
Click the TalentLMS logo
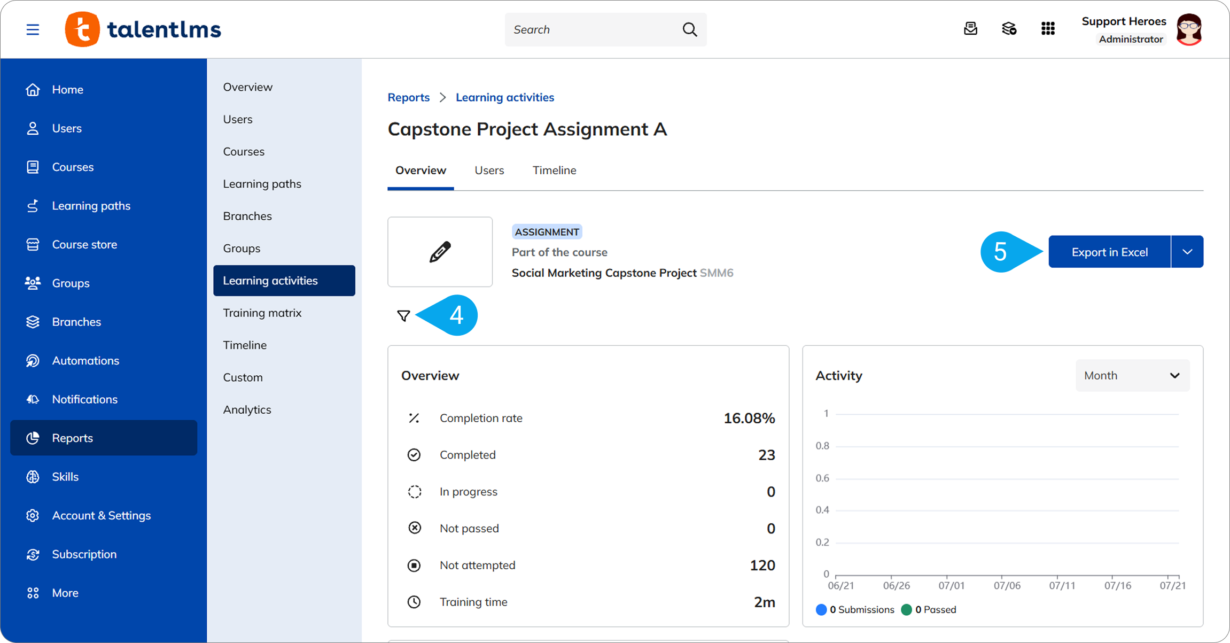tap(143, 29)
